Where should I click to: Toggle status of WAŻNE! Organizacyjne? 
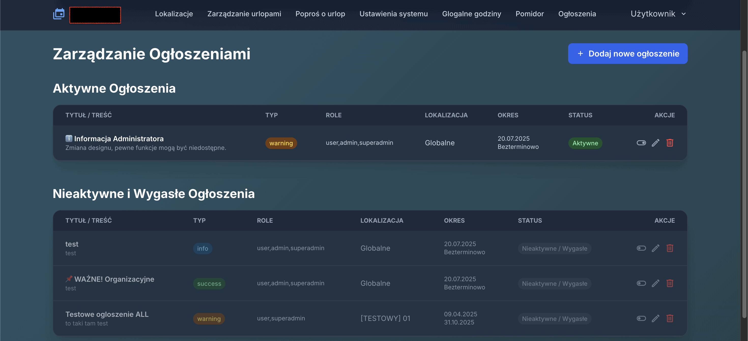pyautogui.click(x=641, y=283)
